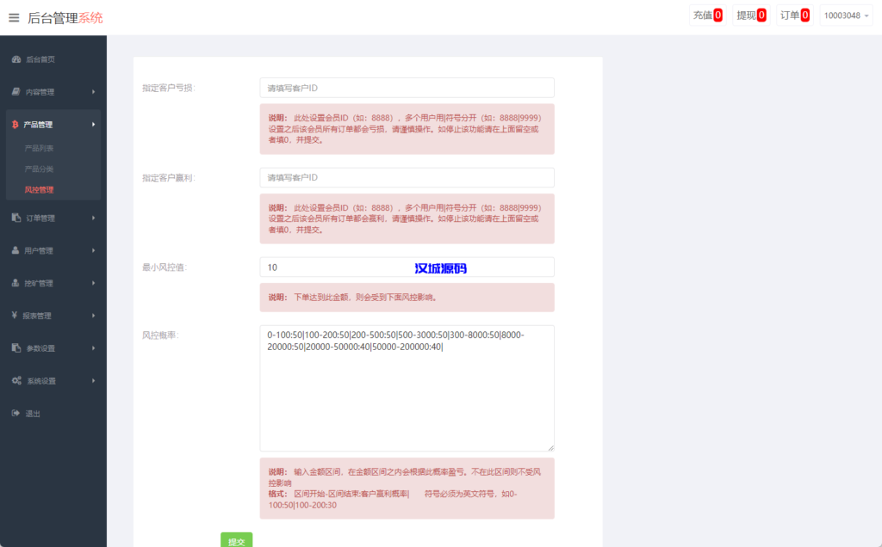Click the logout icon beside 退出
882x547 pixels.
point(16,414)
